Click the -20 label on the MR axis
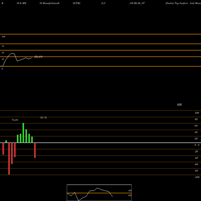Screen dimensions: 201x201 196,152
